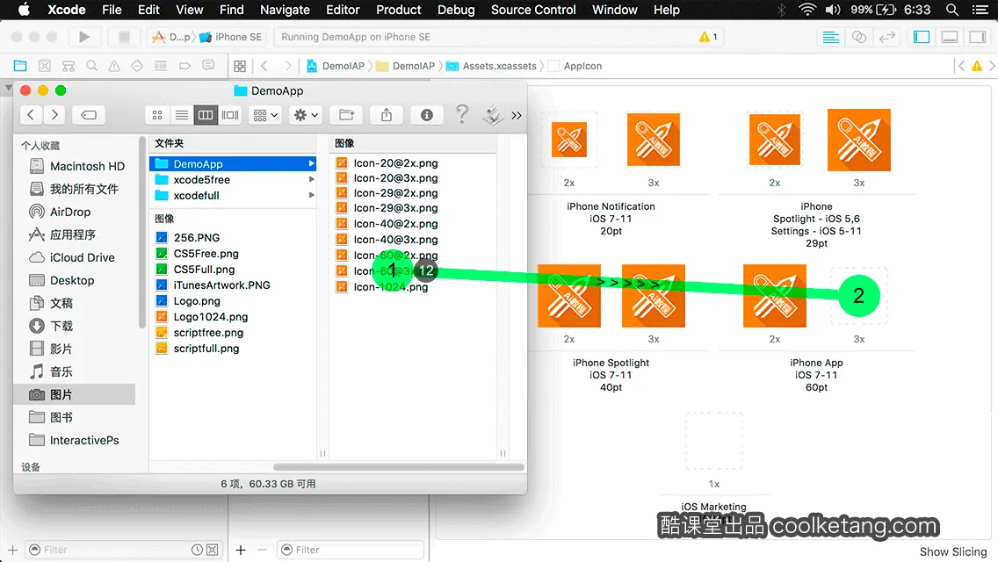This screenshot has width=998, height=562.
Task: Open the File menu
Action: 112,10
